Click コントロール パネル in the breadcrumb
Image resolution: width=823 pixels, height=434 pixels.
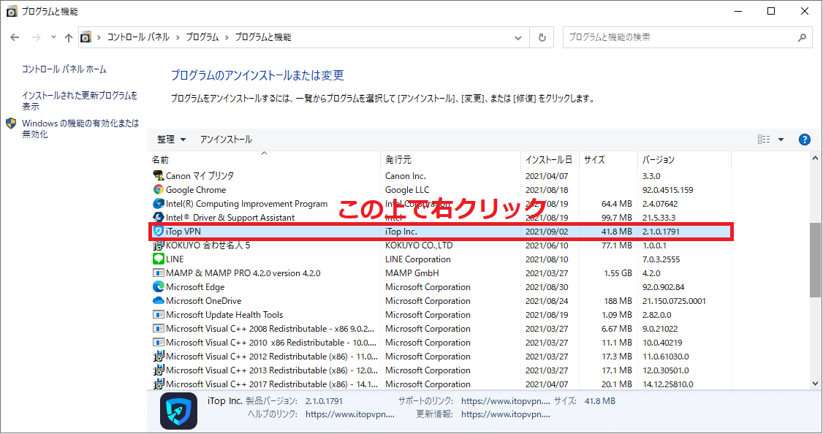138,37
